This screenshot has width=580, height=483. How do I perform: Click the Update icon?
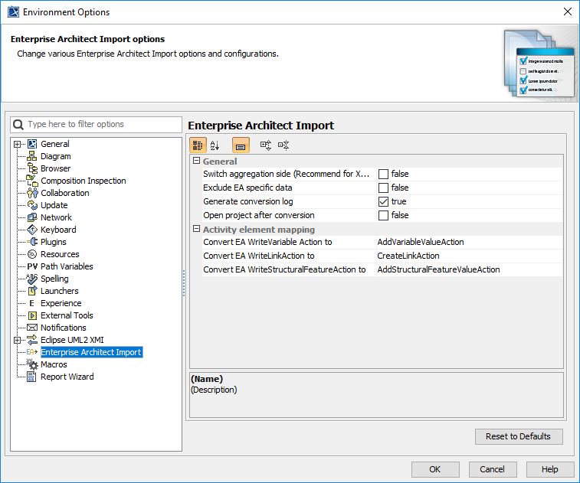32,204
